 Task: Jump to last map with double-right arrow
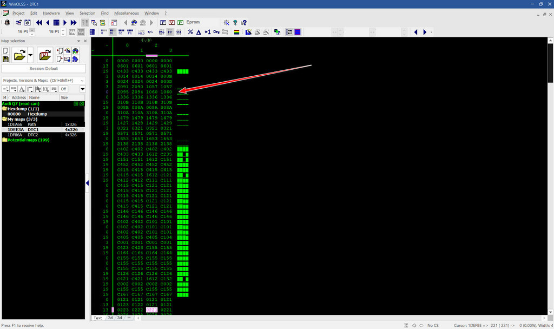click(73, 23)
